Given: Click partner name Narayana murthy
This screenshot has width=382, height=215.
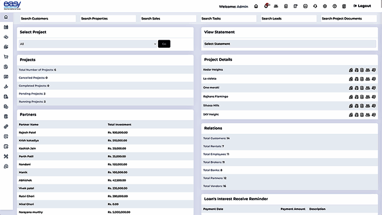Looking at the screenshot, I should tap(31, 212).
